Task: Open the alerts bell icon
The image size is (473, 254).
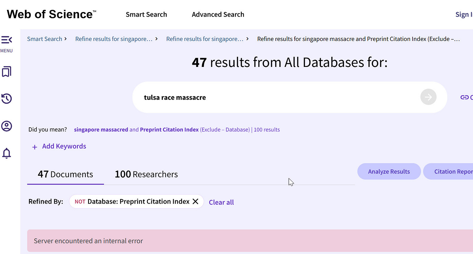Action: click(6, 153)
